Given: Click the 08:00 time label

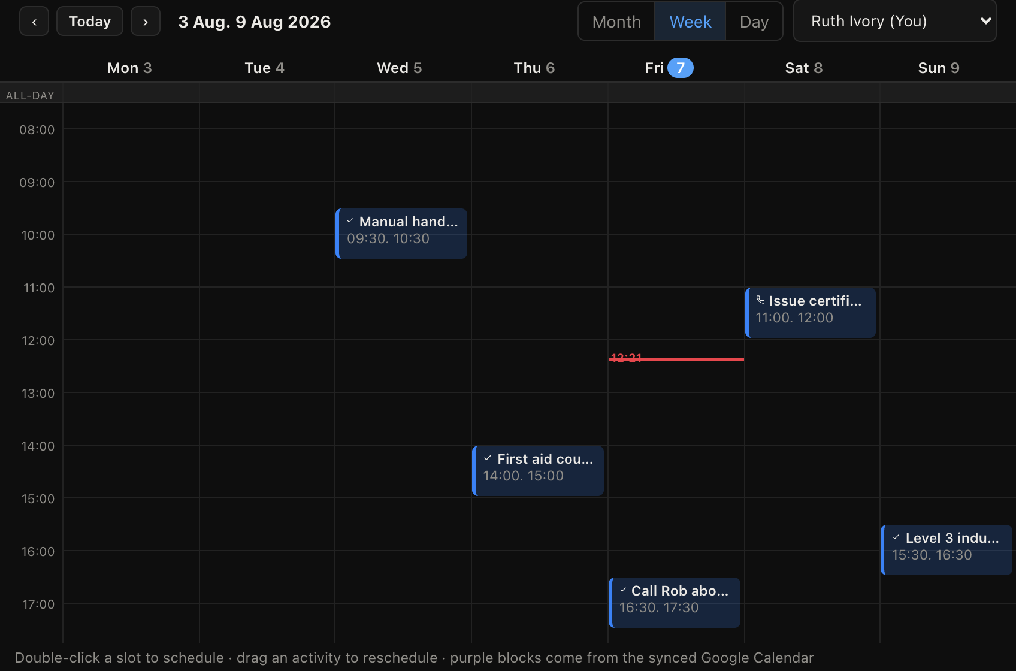Looking at the screenshot, I should pyautogui.click(x=37, y=130).
